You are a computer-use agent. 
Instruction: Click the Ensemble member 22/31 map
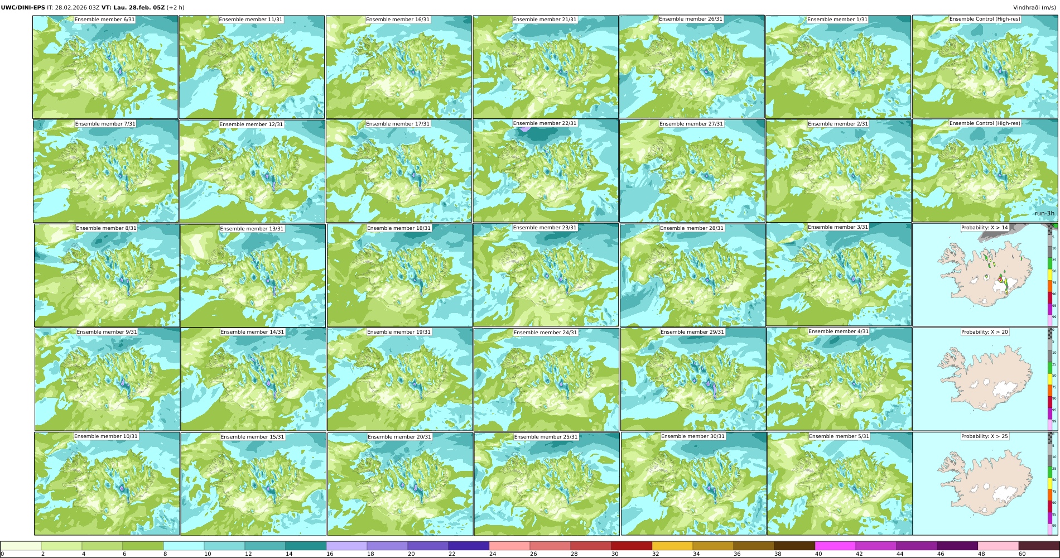click(546, 171)
